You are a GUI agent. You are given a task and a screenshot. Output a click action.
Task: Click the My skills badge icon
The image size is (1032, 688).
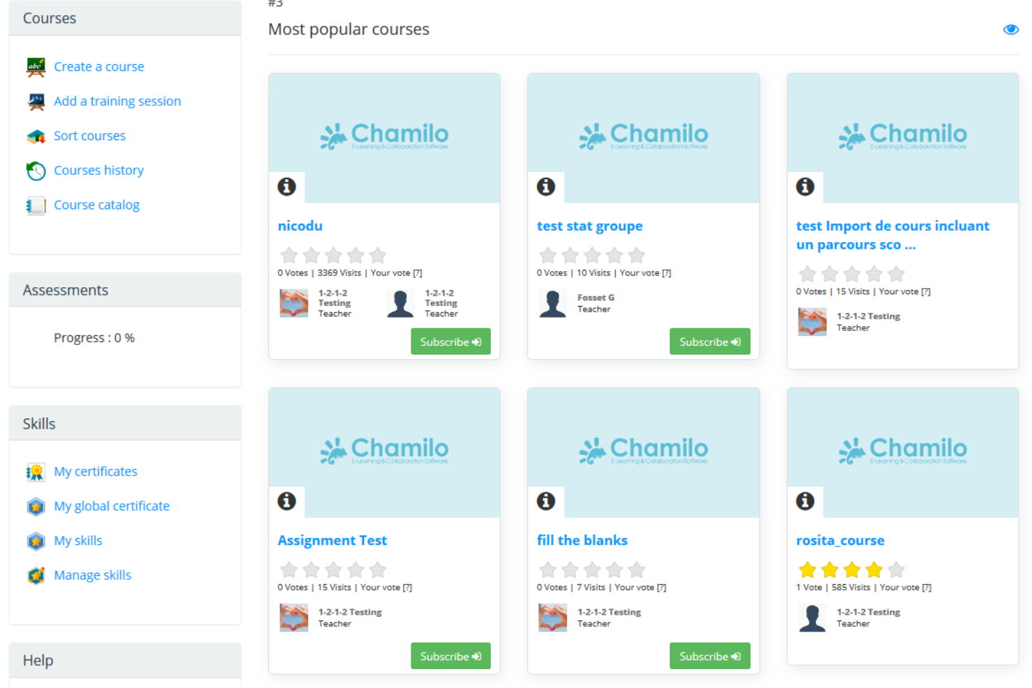[x=36, y=541]
